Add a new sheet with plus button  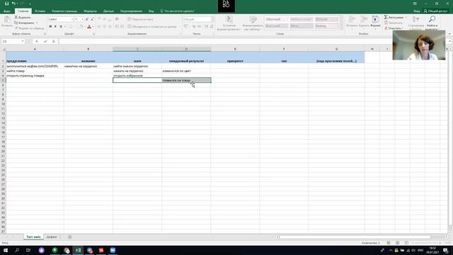[x=69, y=237]
